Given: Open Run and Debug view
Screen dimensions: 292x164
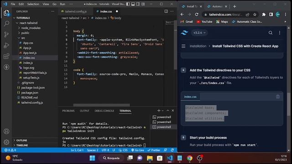Looking at the screenshot, I should tap(6, 46).
